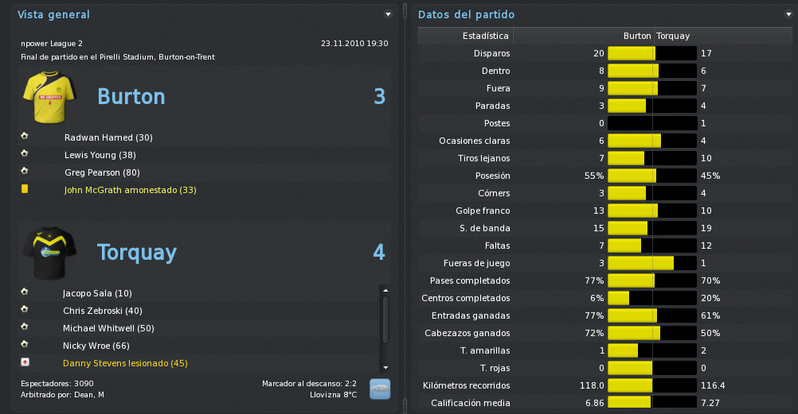
Task: Click the Lewis Young (38) goal entry
Action: pos(100,156)
